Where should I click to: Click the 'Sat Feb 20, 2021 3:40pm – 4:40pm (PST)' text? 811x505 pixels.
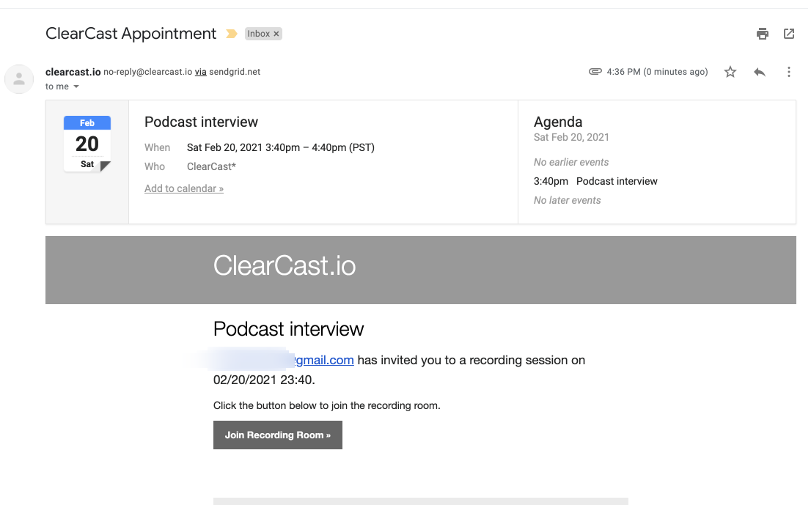(281, 147)
